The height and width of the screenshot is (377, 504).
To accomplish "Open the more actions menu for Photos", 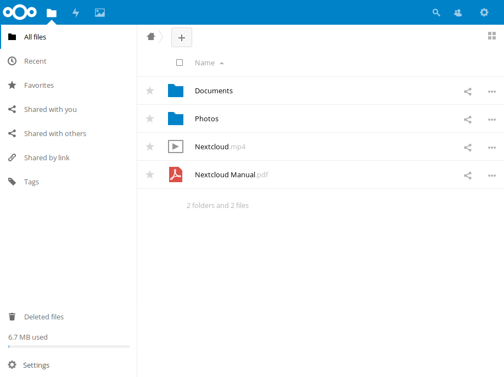I will pos(492,120).
